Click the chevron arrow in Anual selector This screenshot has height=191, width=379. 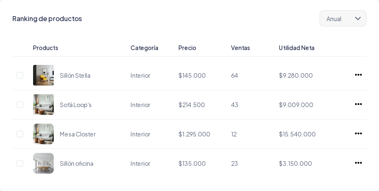358,19
